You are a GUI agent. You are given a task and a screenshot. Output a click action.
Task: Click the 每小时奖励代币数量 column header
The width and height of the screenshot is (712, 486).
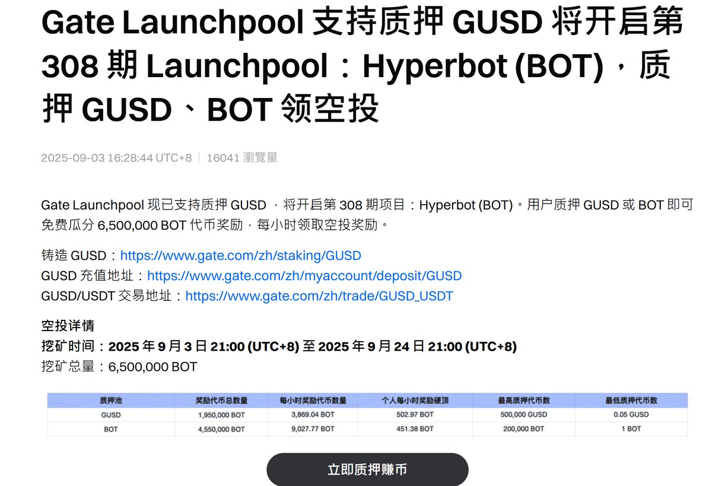coord(313,401)
